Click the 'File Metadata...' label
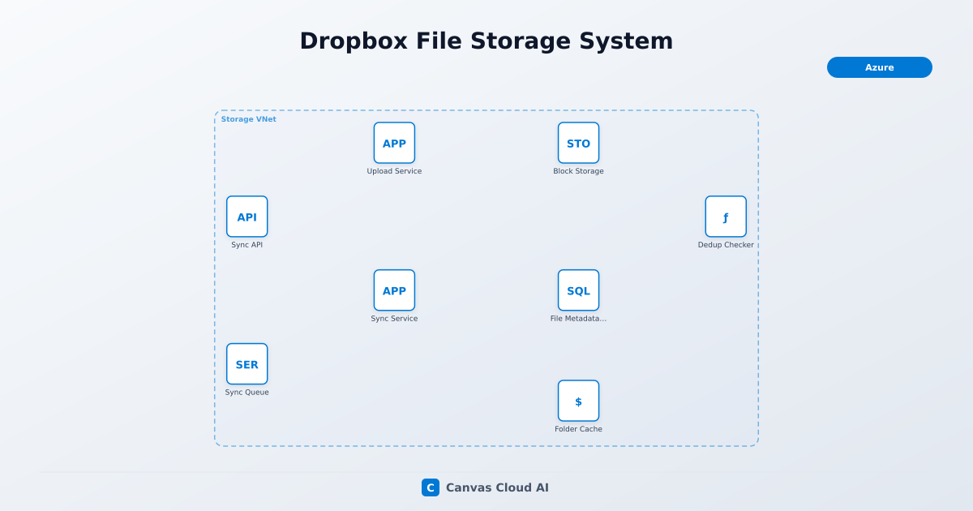The width and height of the screenshot is (973, 511). click(x=578, y=319)
